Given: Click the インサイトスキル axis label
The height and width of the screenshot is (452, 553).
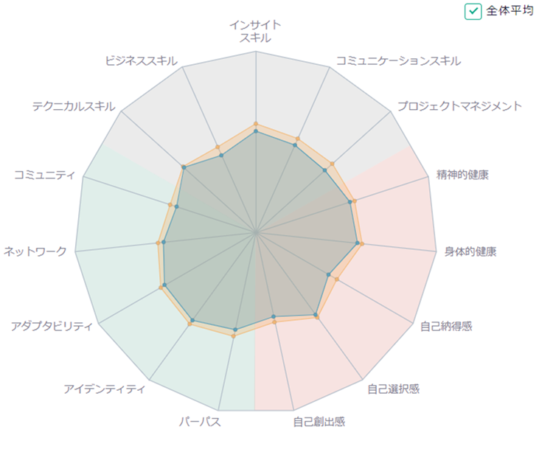Looking at the screenshot, I should tap(255, 31).
